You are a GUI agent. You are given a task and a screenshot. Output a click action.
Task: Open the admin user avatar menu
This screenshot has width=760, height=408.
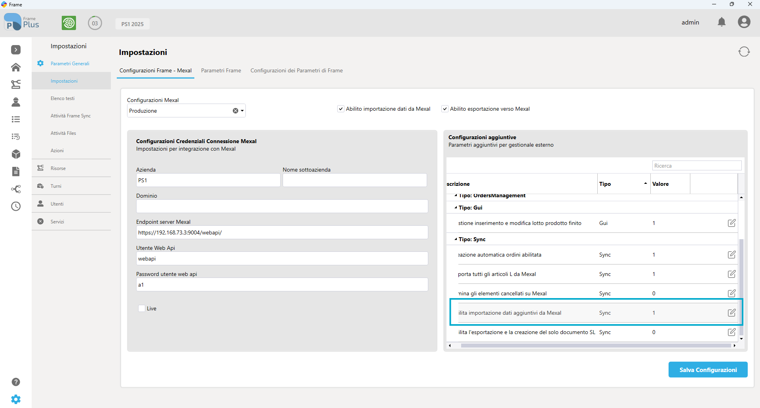point(744,22)
